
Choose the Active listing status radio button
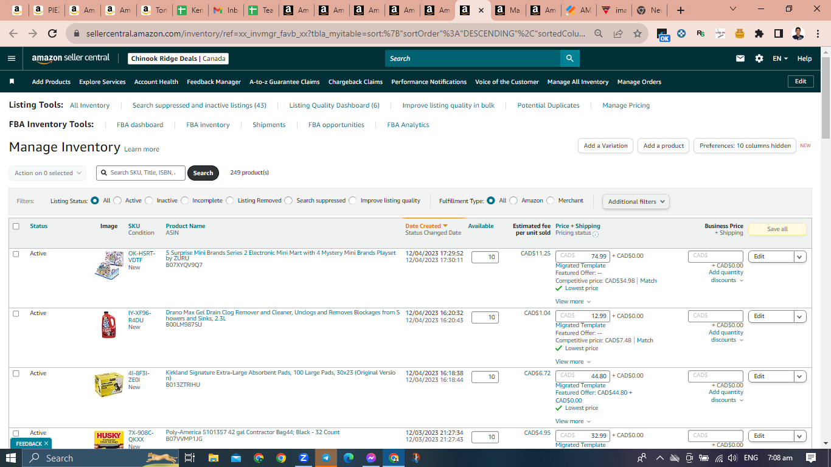click(117, 201)
